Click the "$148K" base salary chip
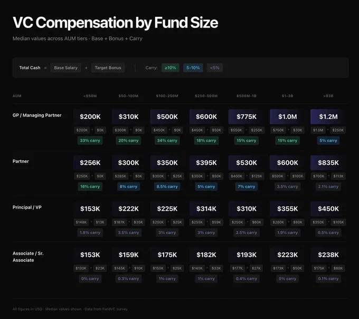This screenshot has height=319, width=359. pyautogui.click(x=81, y=222)
